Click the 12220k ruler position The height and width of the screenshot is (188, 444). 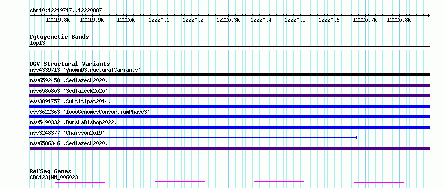coord(126,20)
